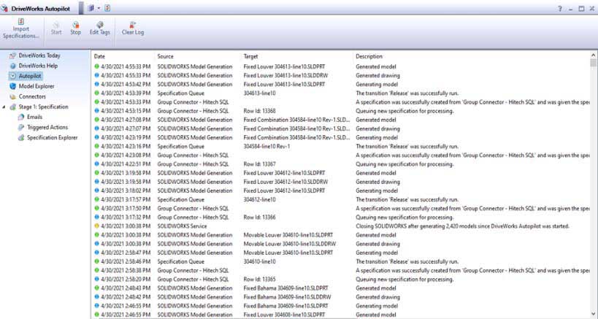
Task: Sort log by Target column header
Action: pos(250,56)
